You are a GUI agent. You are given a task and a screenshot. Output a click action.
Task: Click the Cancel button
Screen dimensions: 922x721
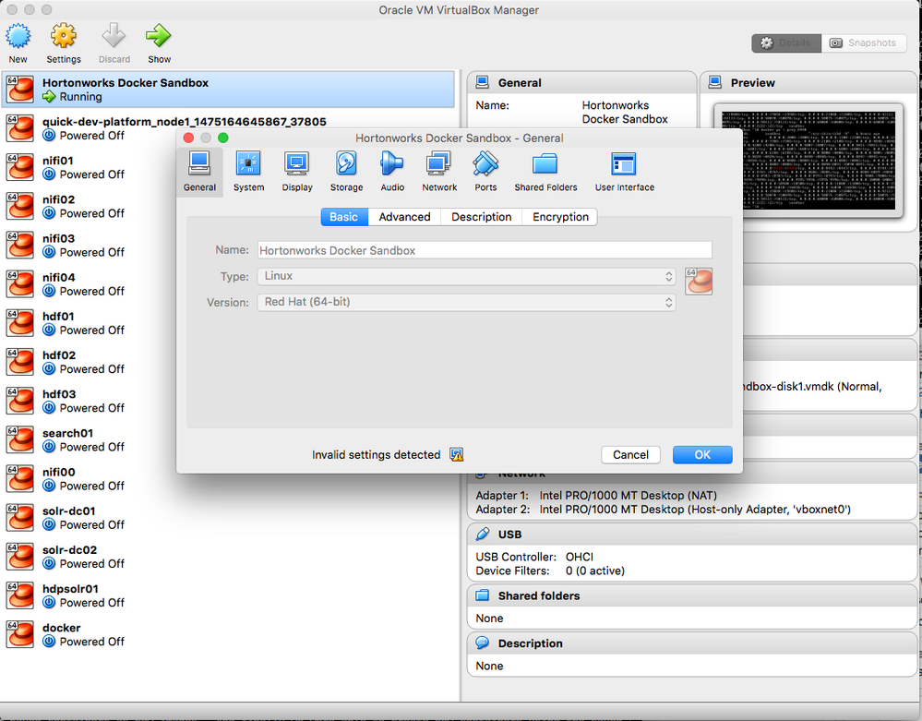[630, 454]
